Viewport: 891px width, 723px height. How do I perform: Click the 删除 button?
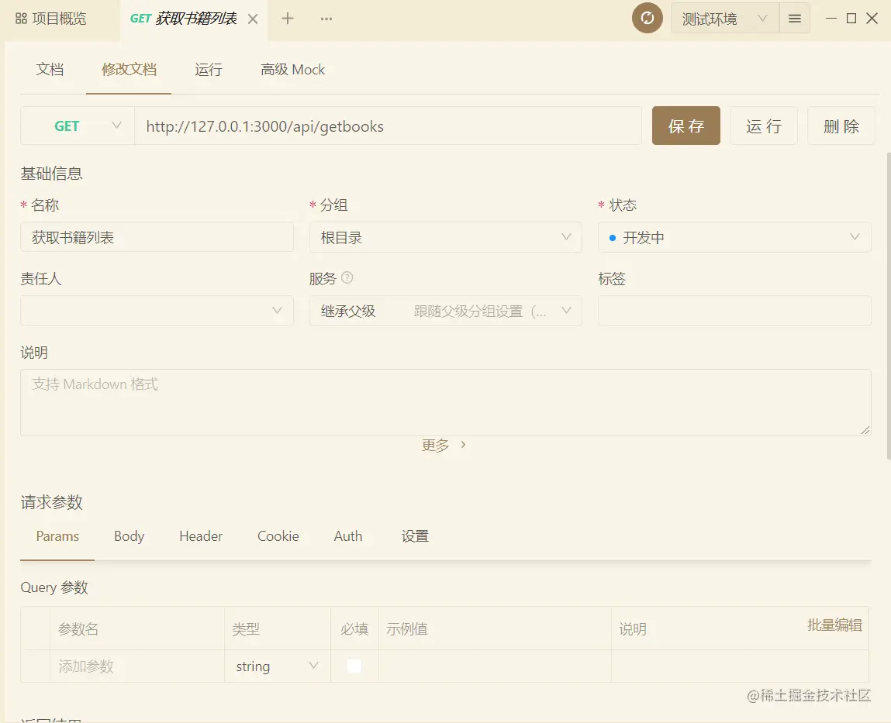(841, 126)
